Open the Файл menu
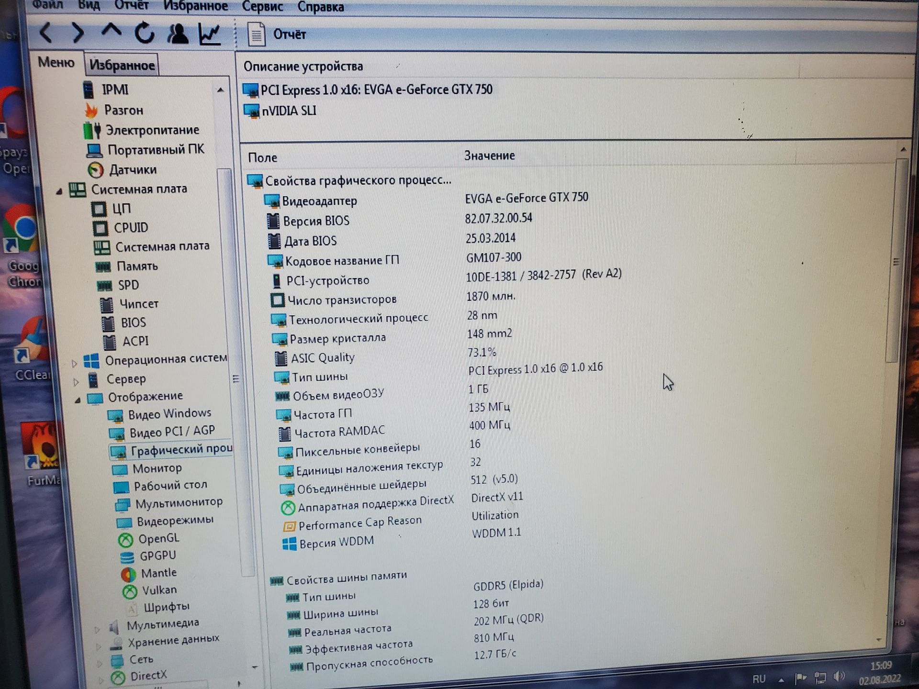The height and width of the screenshot is (689, 919). pos(48,5)
